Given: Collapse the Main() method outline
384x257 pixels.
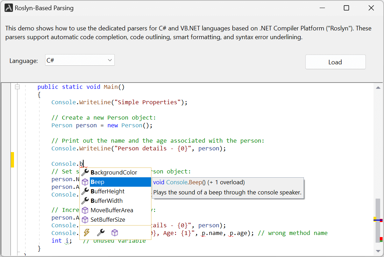Looking at the screenshot, I should (17, 87).
